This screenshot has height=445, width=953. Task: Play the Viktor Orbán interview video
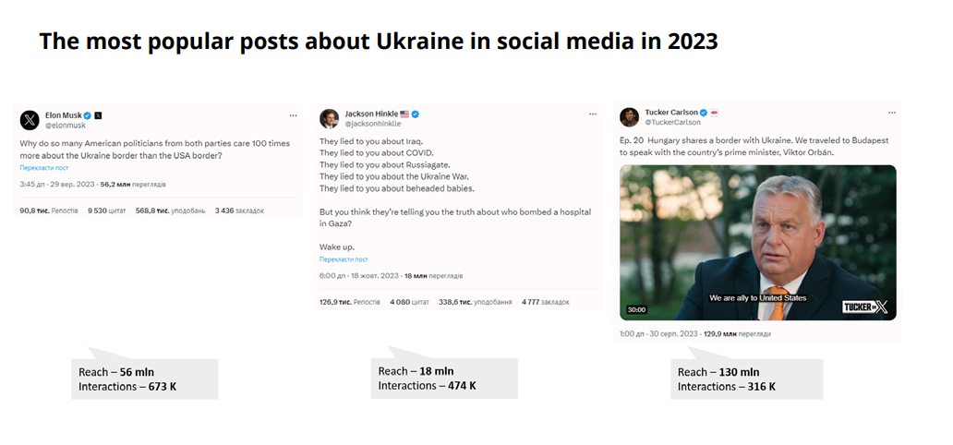[x=757, y=242]
